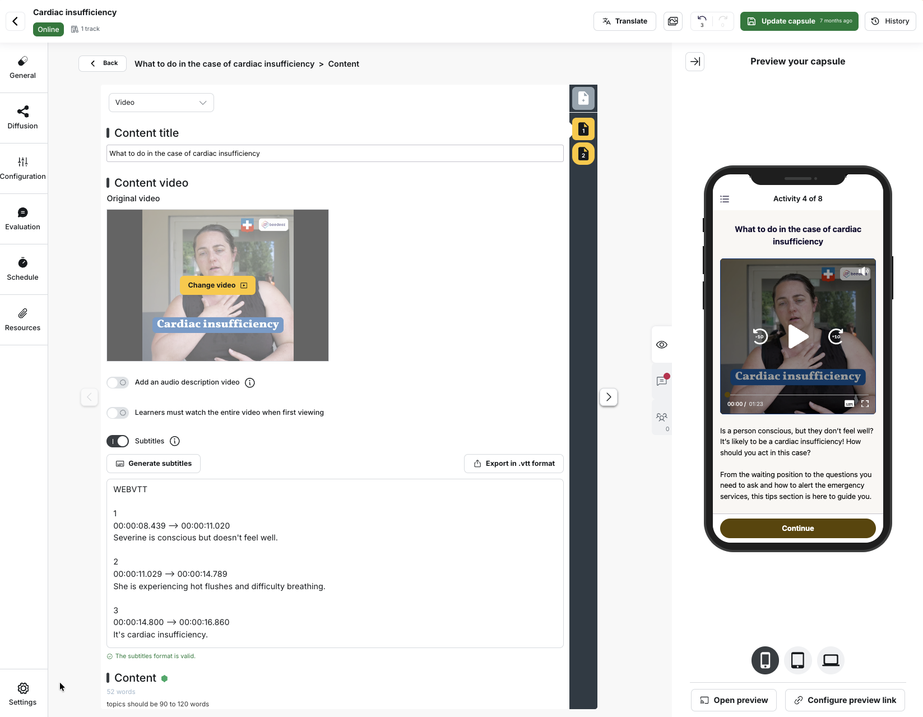923x717 pixels.
Task: Go back using the top-left arrow icon
Action: (15, 21)
